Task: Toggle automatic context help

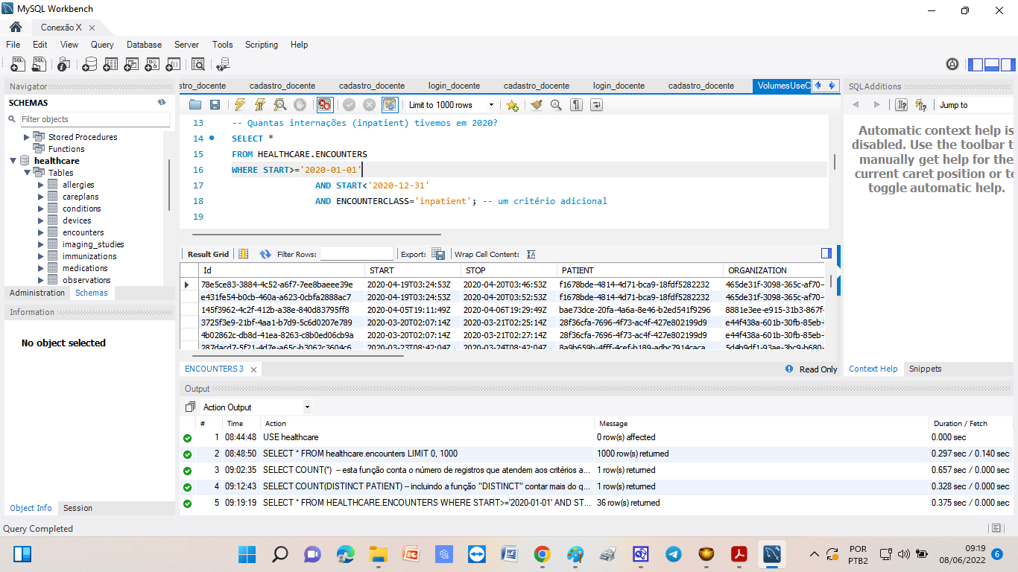Action: [x=921, y=105]
